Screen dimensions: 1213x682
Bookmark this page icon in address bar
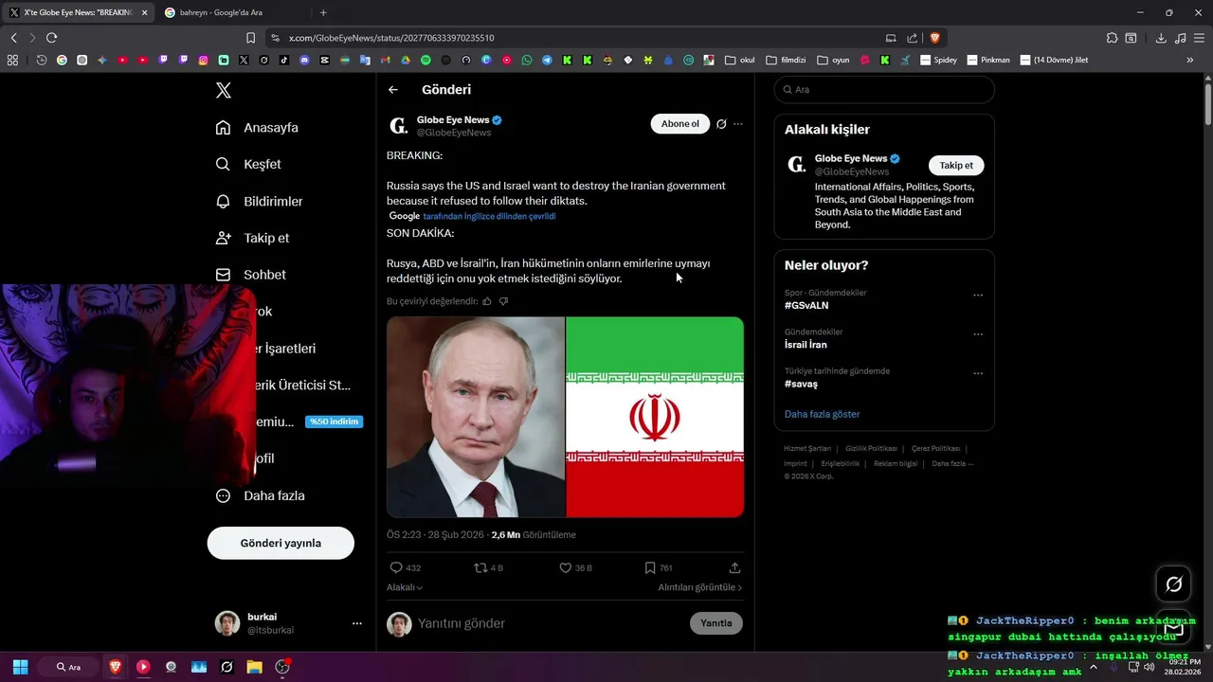(250, 38)
